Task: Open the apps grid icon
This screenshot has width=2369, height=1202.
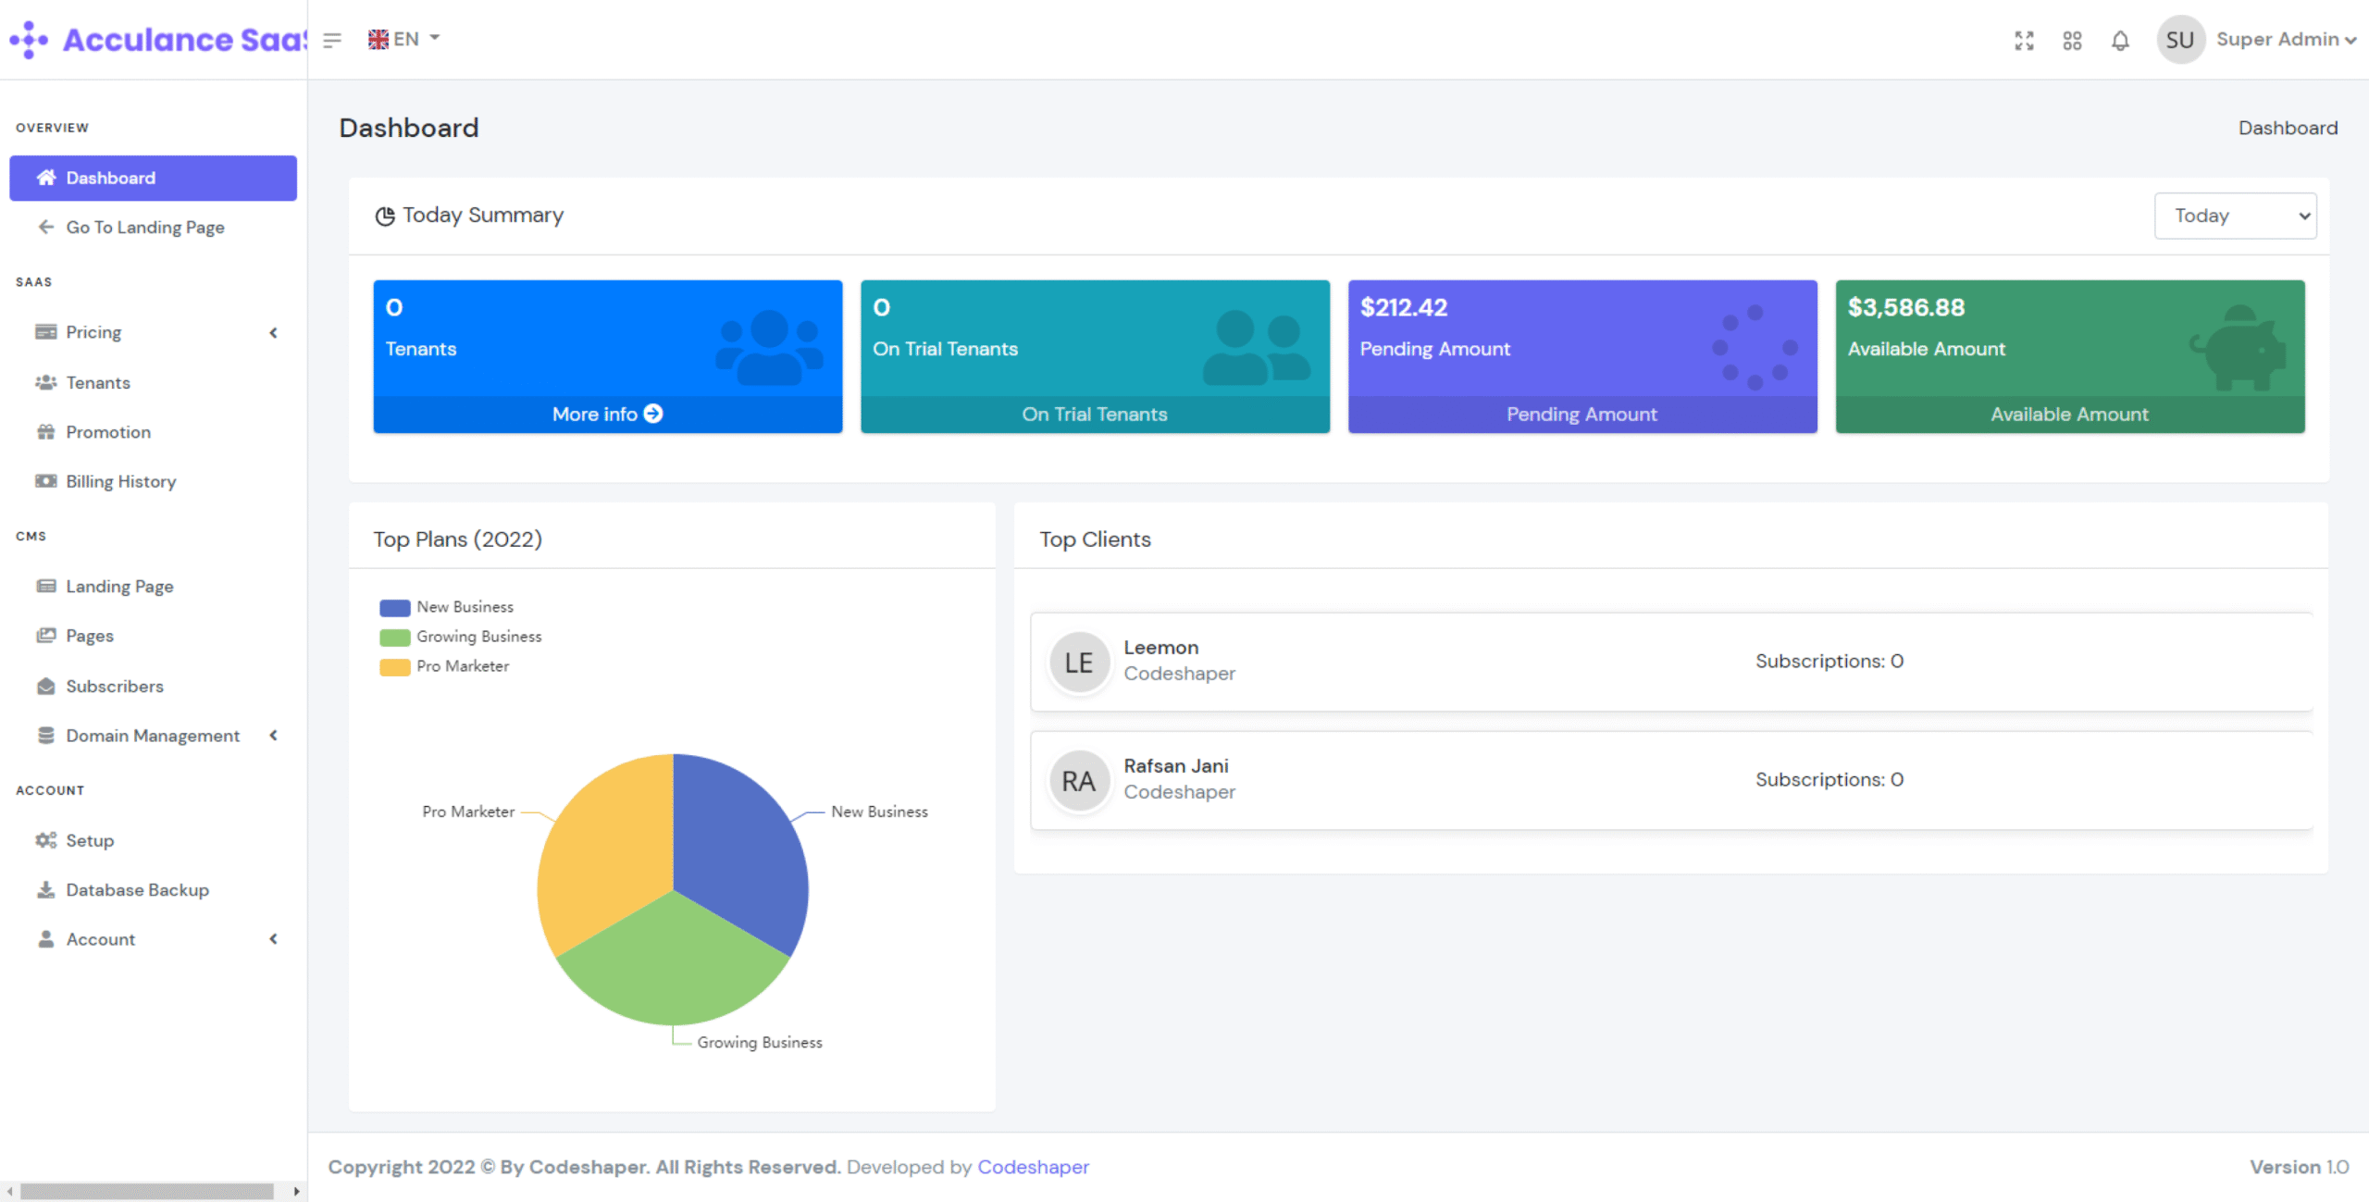Action: pos(2072,40)
